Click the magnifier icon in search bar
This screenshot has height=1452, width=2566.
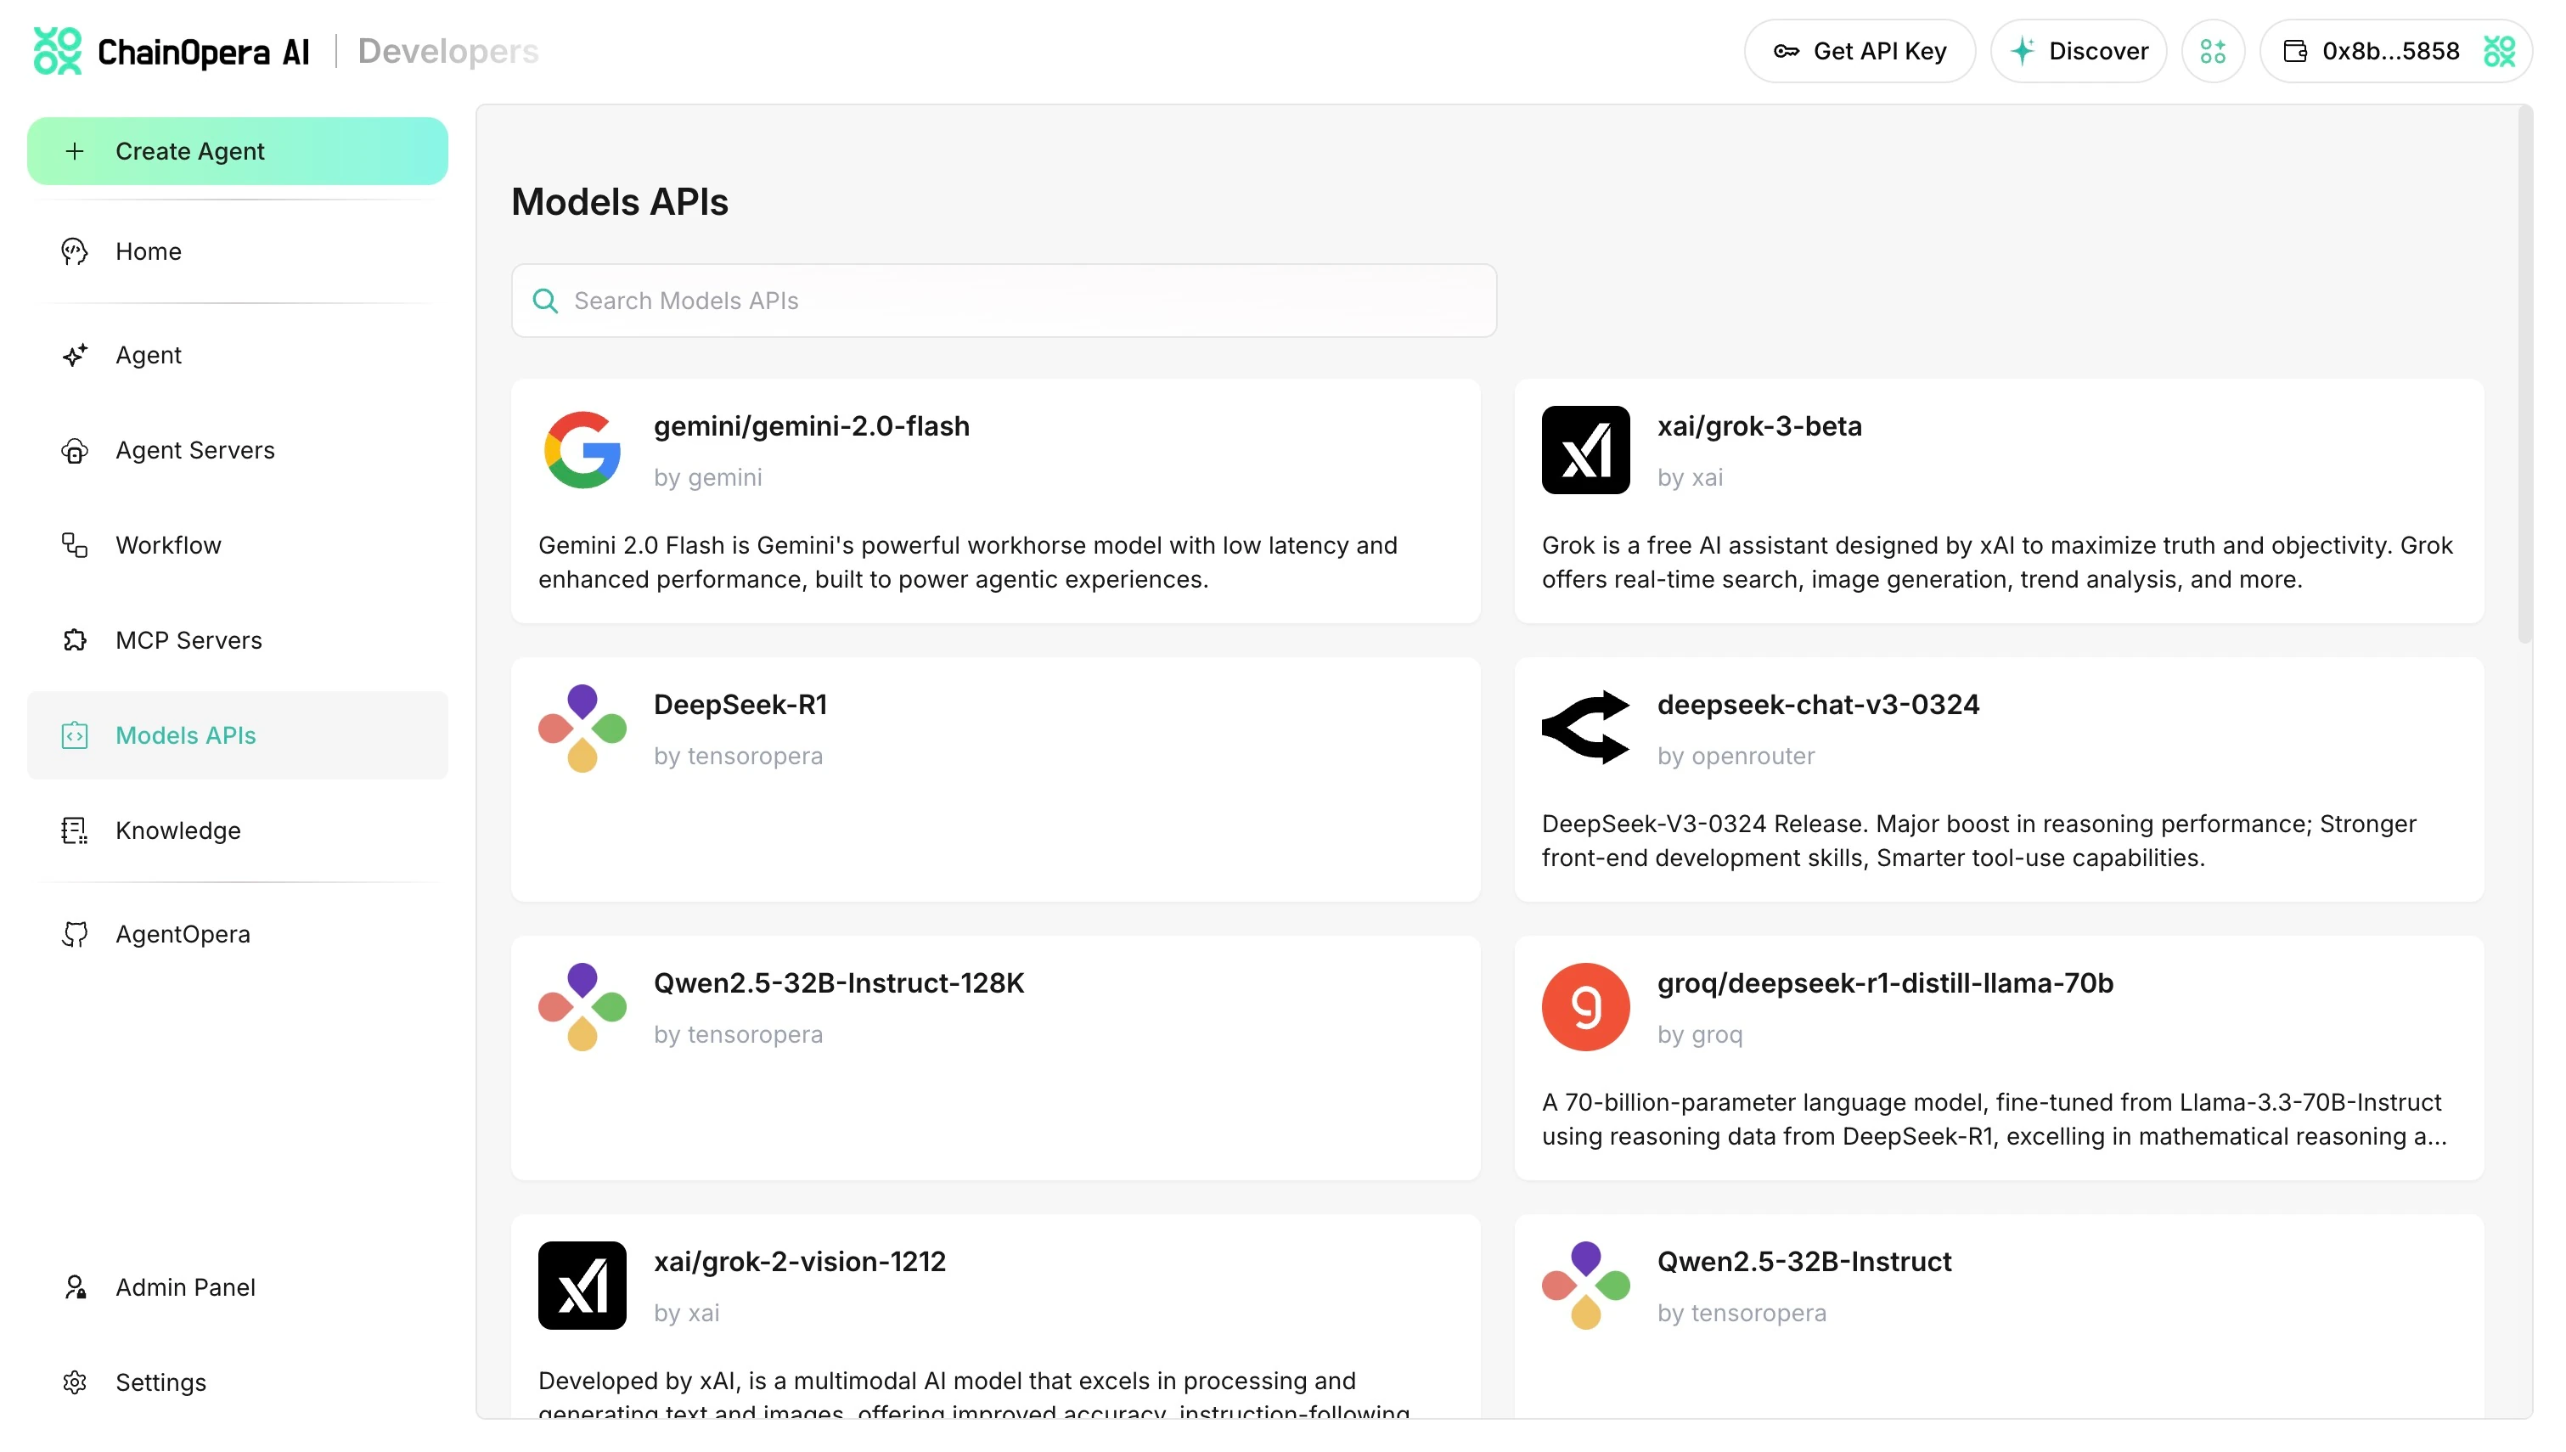[545, 301]
